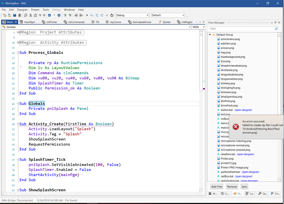Save the project with the floppy disk icon

click(15, 15)
